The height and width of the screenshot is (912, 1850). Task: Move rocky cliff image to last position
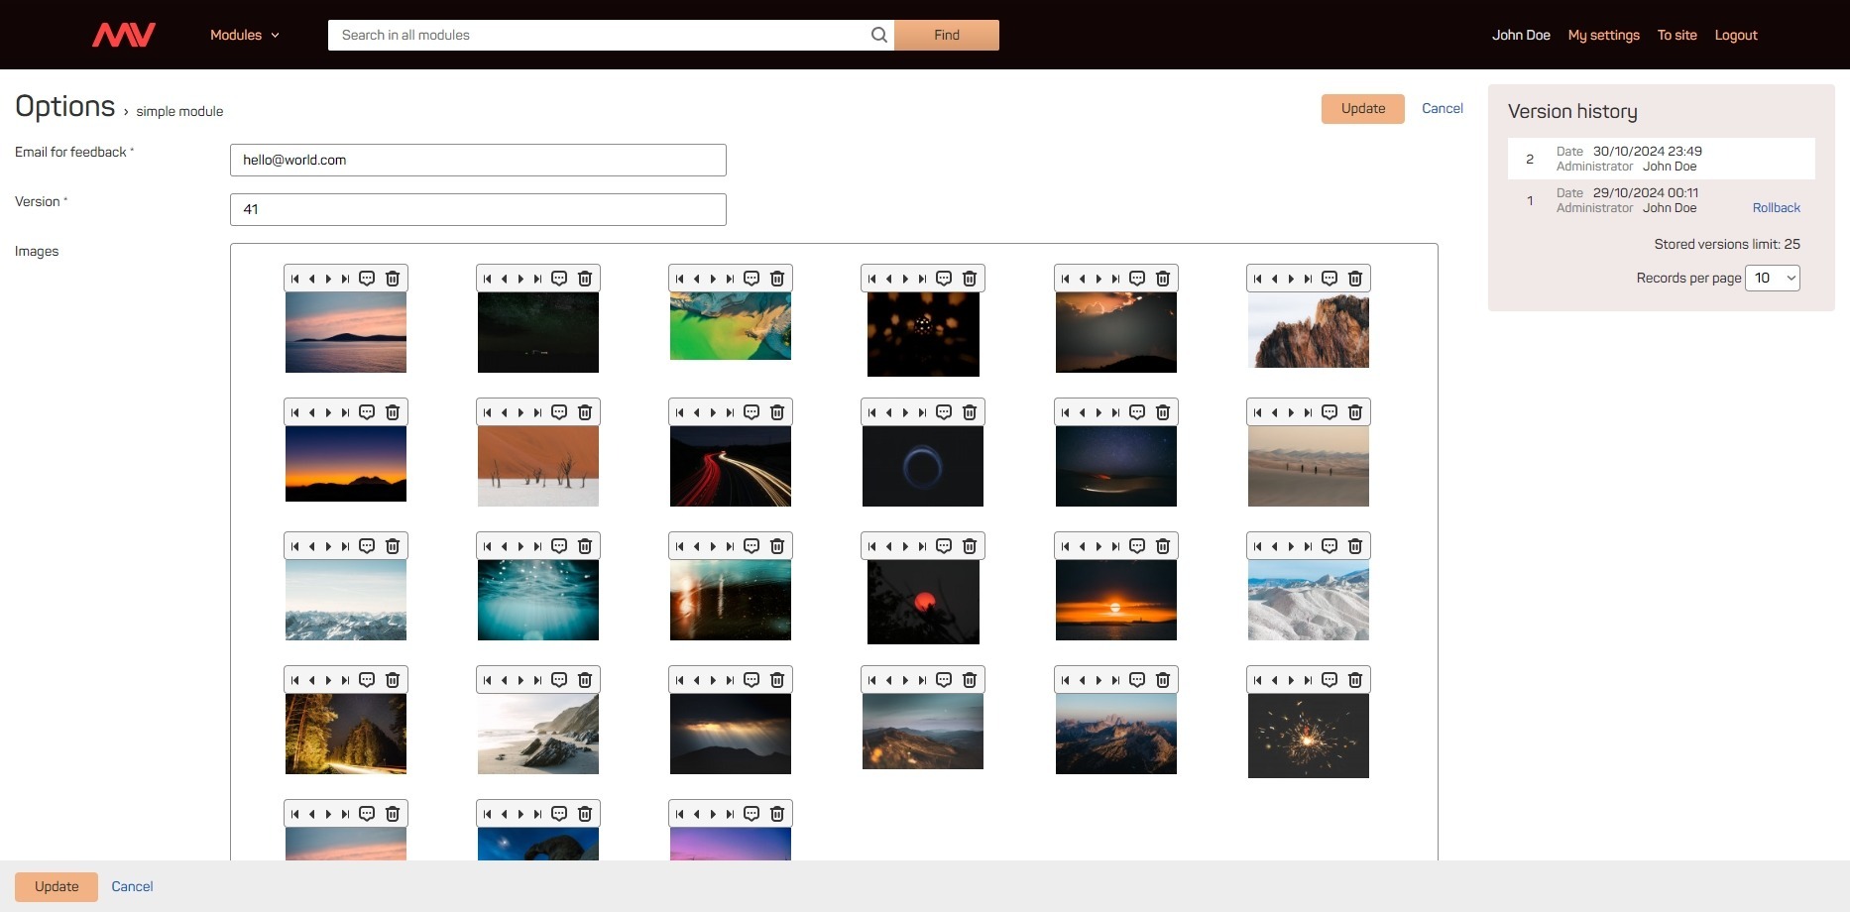(1308, 279)
